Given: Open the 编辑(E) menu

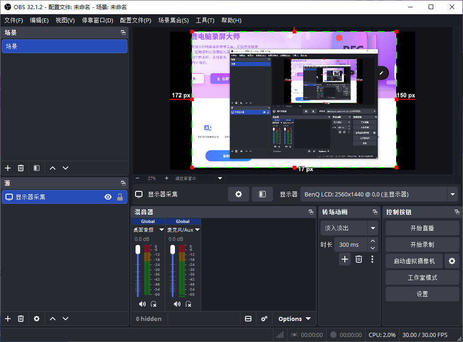Looking at the screenshot, I should click(x=39, y=20).
